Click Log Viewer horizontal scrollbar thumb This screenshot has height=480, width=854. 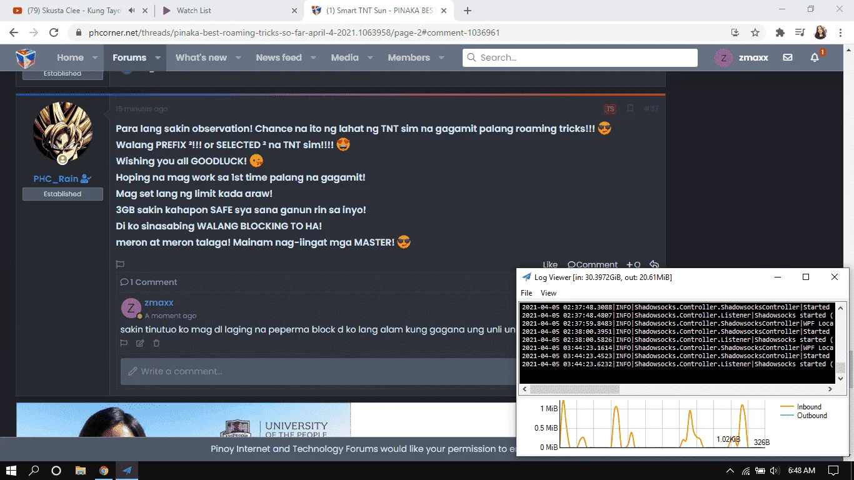(575, 389)
